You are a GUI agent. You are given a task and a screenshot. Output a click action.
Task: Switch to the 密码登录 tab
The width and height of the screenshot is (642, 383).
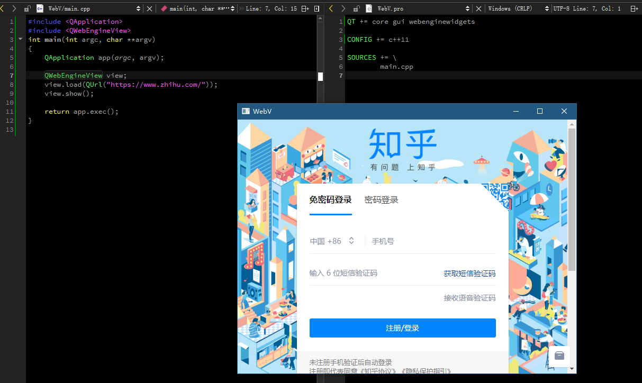coord(381,200)
